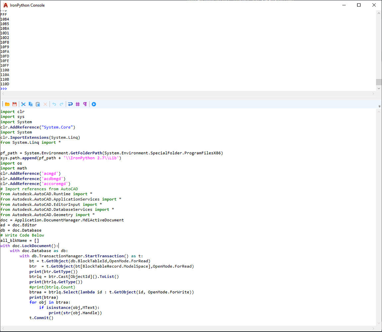The width and height of the screenshot is (382, 332).
Task: Open a script file using the folder icon
Action: point(7,104)
